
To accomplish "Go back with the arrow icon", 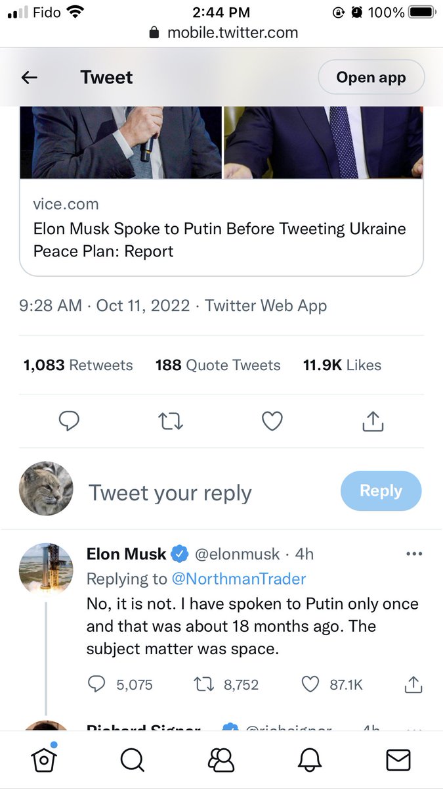I will 30,78.
